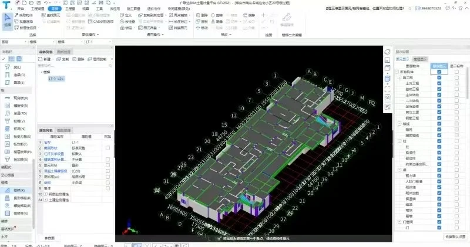Screen dimensions: 470x247
Task: Click the 镜像 mirror tool
Action: (217, 21)
